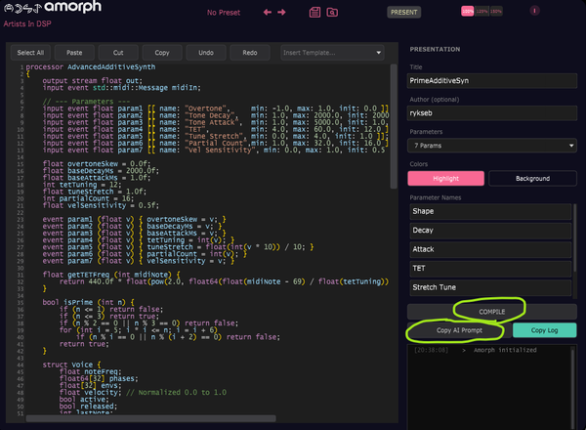Click the Paste button
Viewport: 586px width, 430px height.
point(74,53)
